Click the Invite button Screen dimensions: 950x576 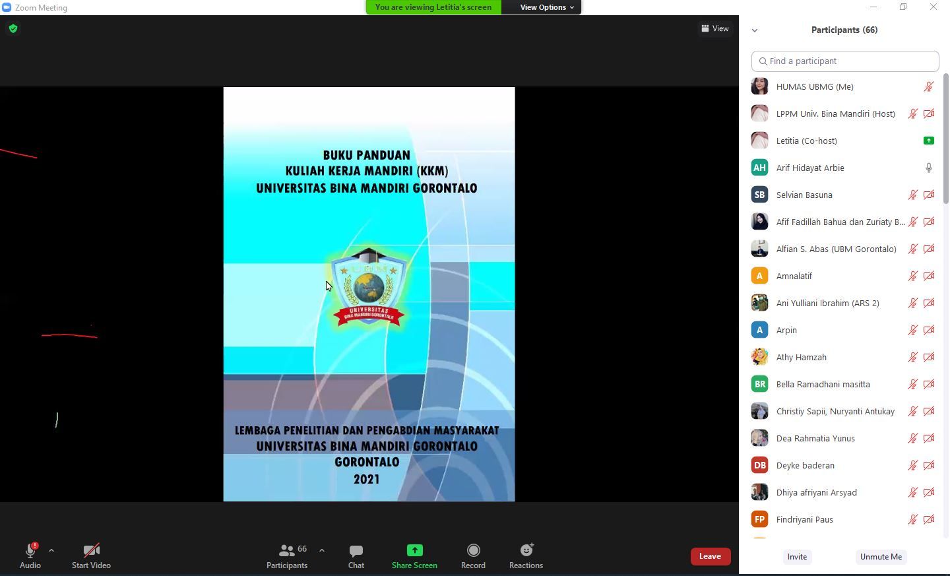pyautogui.click(x=797, y=557)
